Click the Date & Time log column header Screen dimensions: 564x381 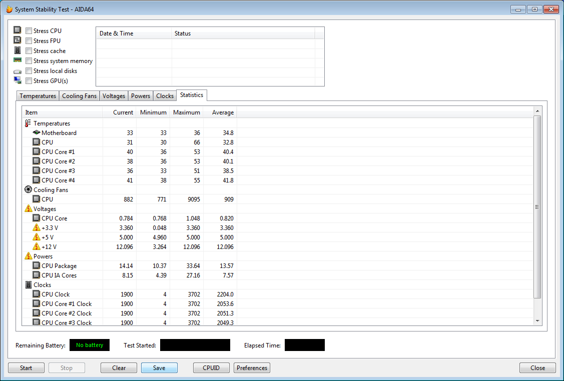pos(134,33)
